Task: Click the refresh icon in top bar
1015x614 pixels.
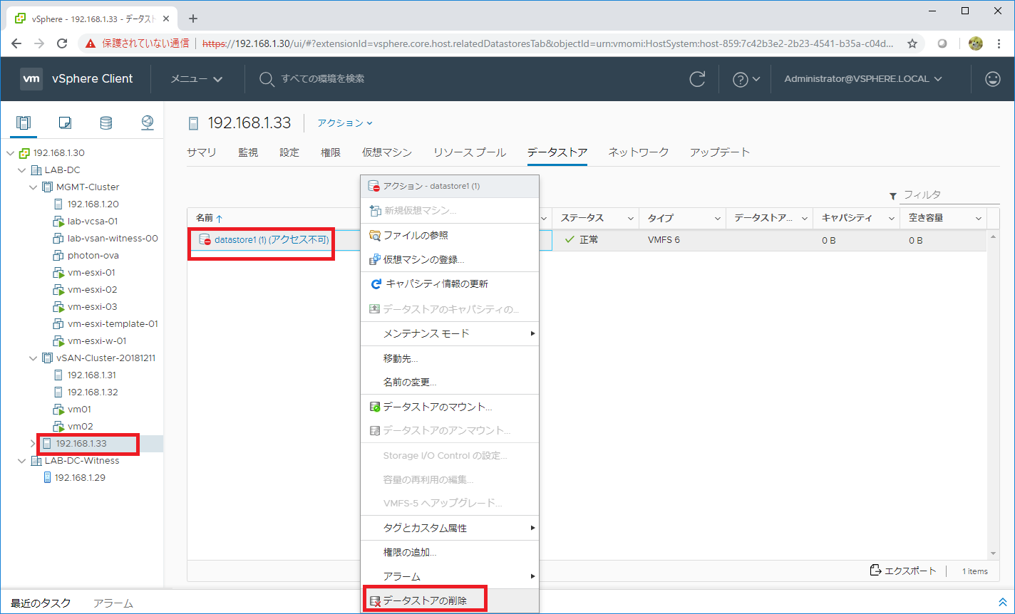Action: pos(698,79)
